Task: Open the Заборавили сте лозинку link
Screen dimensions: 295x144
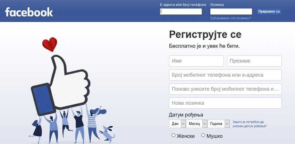Action: tap(230, 18)
